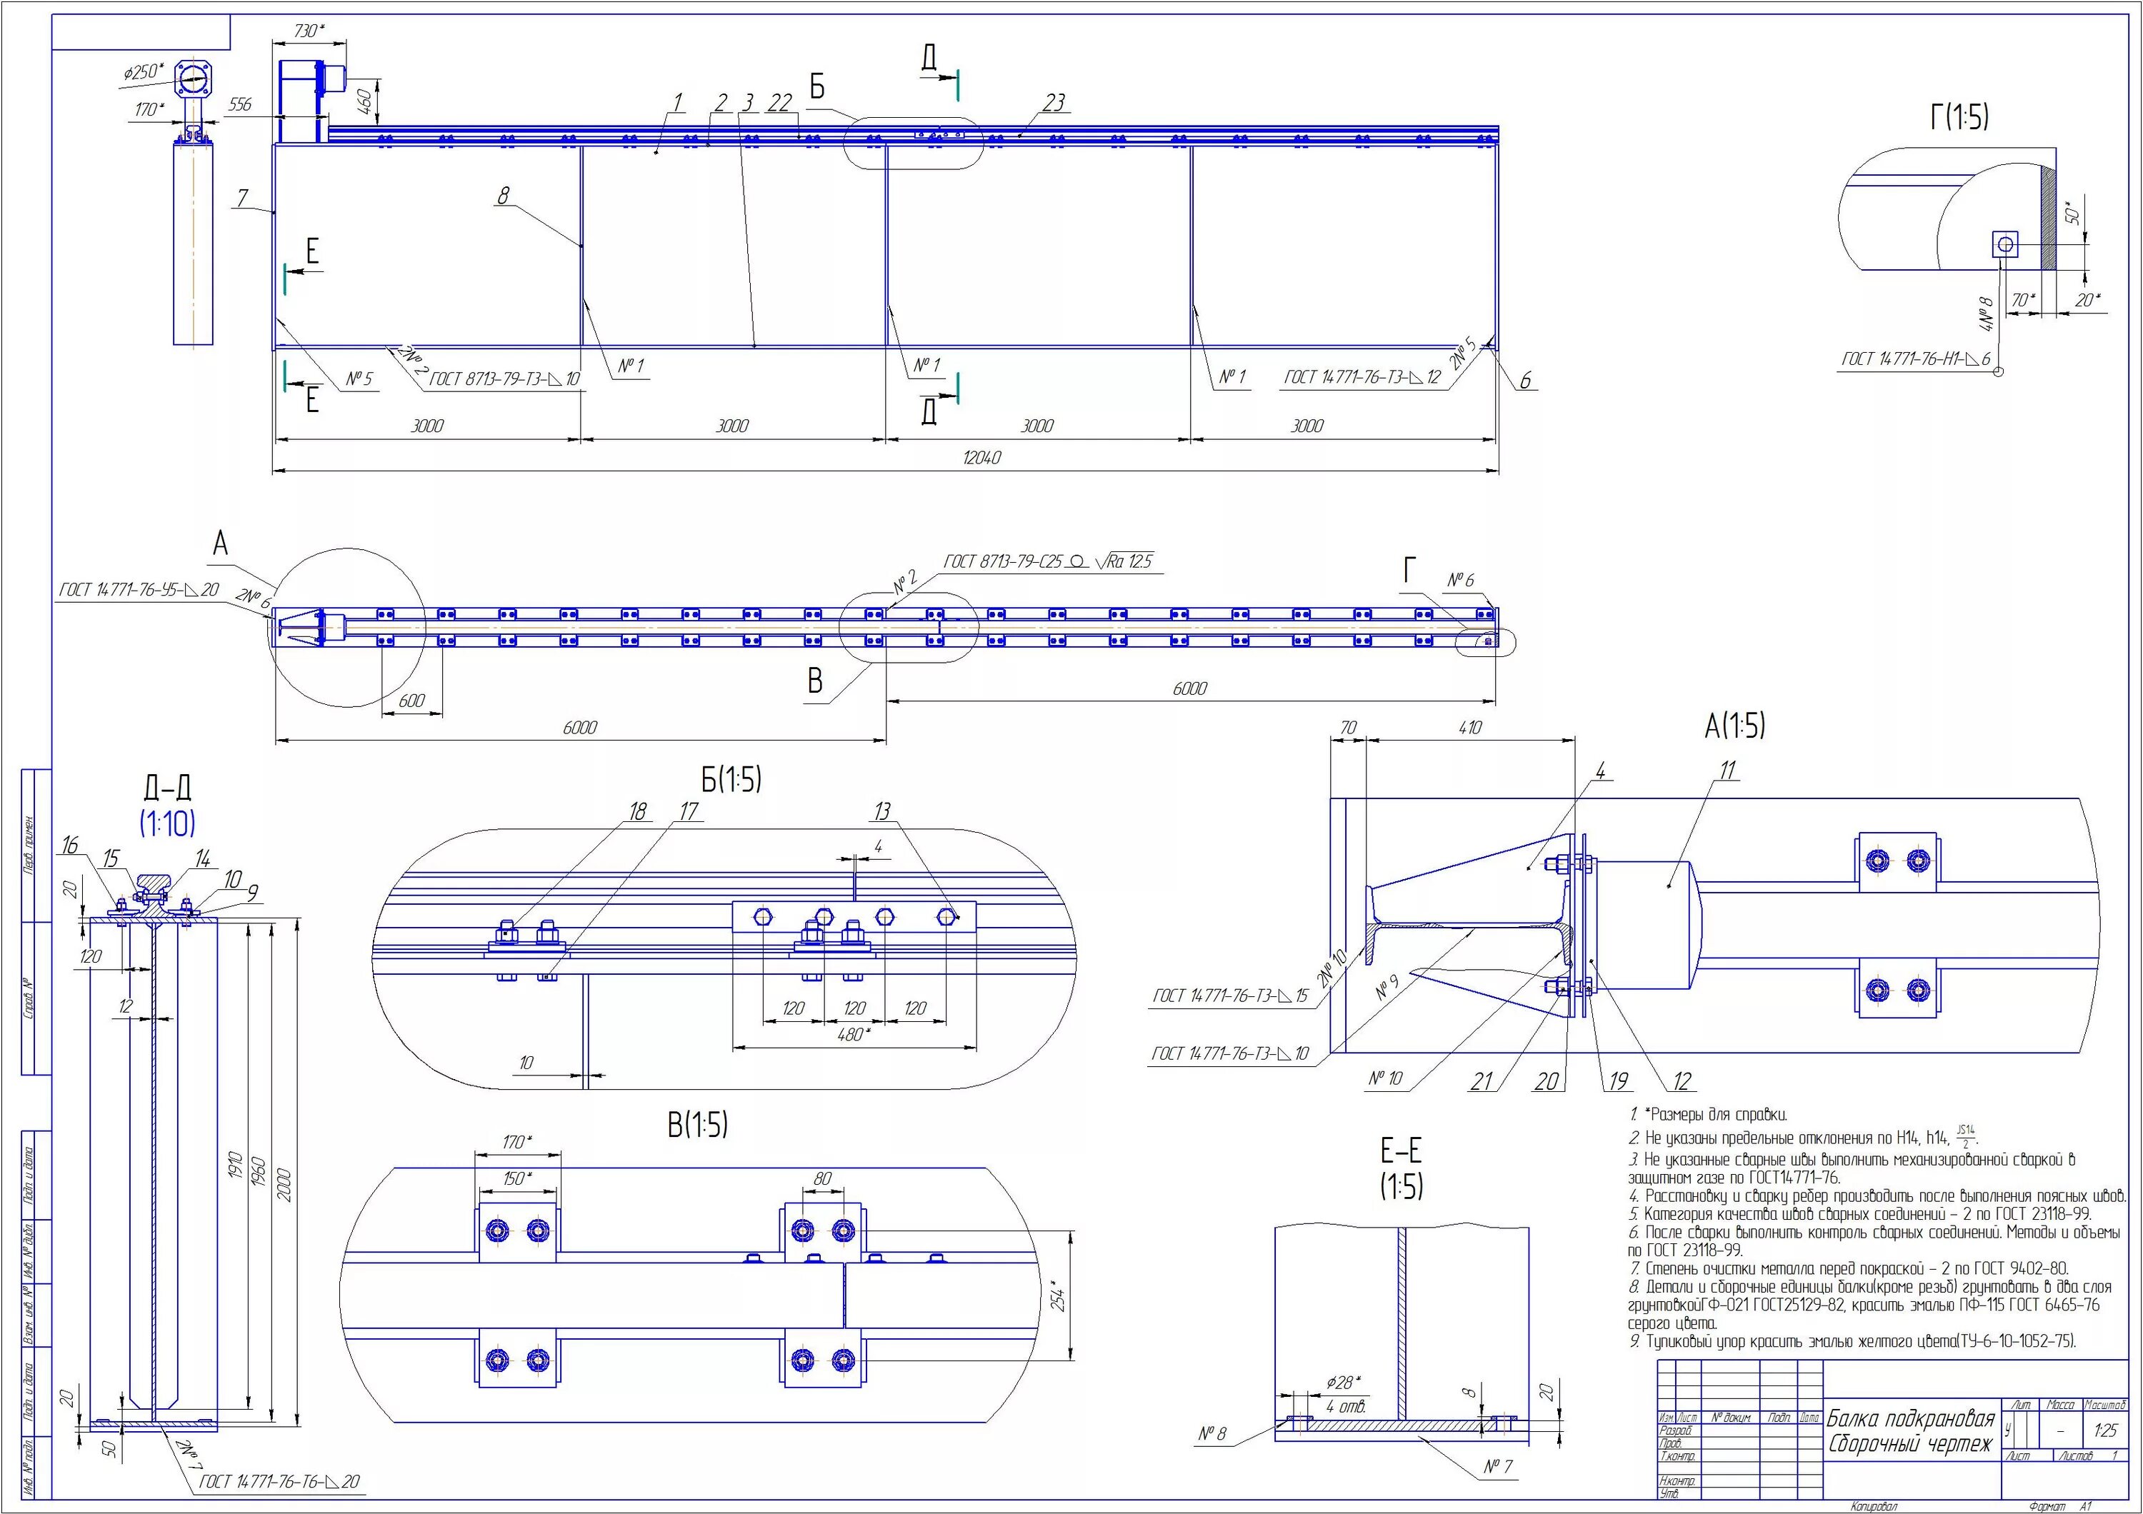Screen dimensions: 2143x1514
Task: Click the hole diameter "φ28*"
Action: pyautogui.click(x=1344, y=1383)
